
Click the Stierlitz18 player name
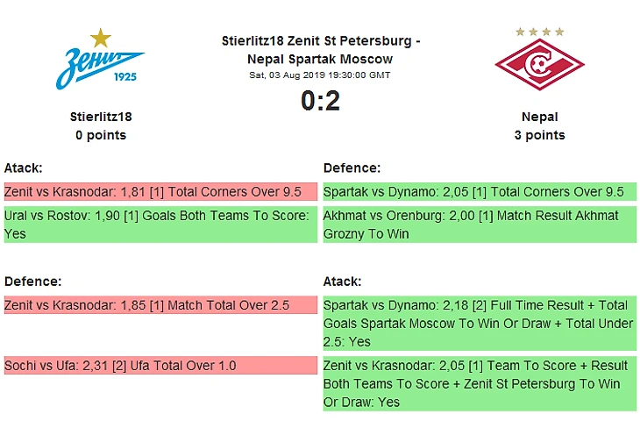[101, 117]
